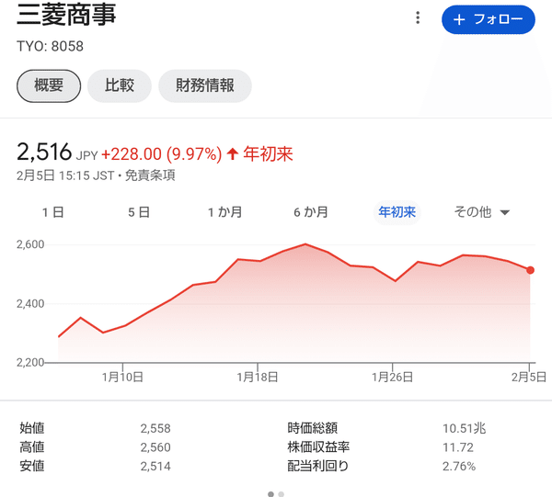Click the 始値 label
This screenshot has width=552, height=497.
[x=32, y=428]
